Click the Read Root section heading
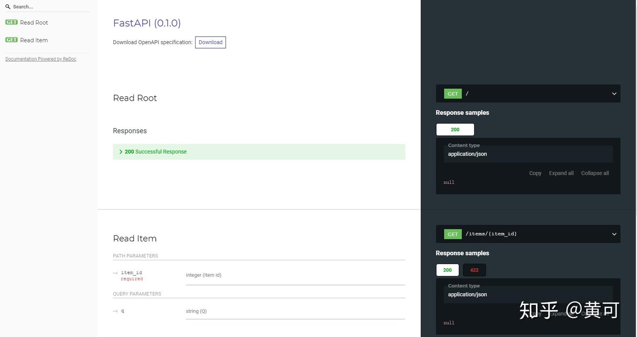Screen dimensions: 637x337 coord(135,98)
